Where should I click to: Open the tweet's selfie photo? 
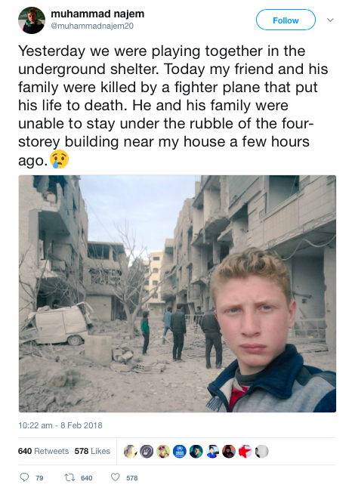coord(177,294)
